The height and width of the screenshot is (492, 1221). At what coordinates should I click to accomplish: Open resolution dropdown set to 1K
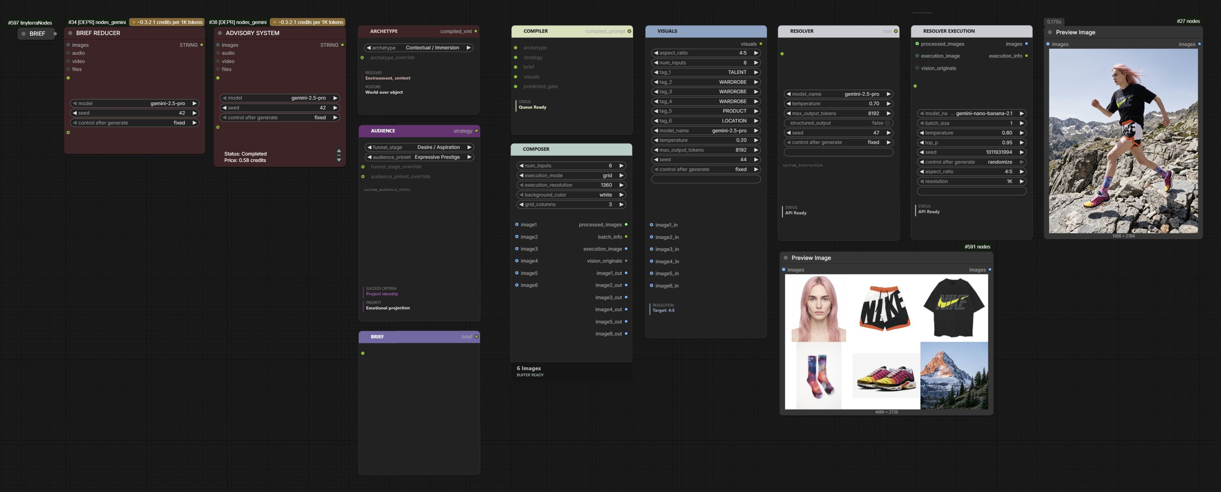[972, 181]
